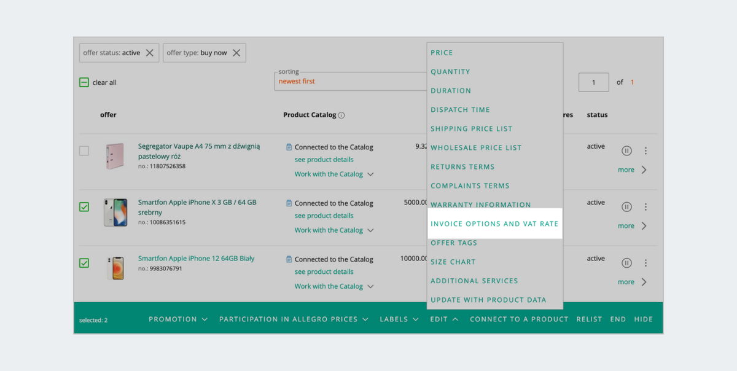The image size is (737, 371).
Task: Open Smartfon Apple iPhone 12 64GB link
Action: click(x=196, y=259)
